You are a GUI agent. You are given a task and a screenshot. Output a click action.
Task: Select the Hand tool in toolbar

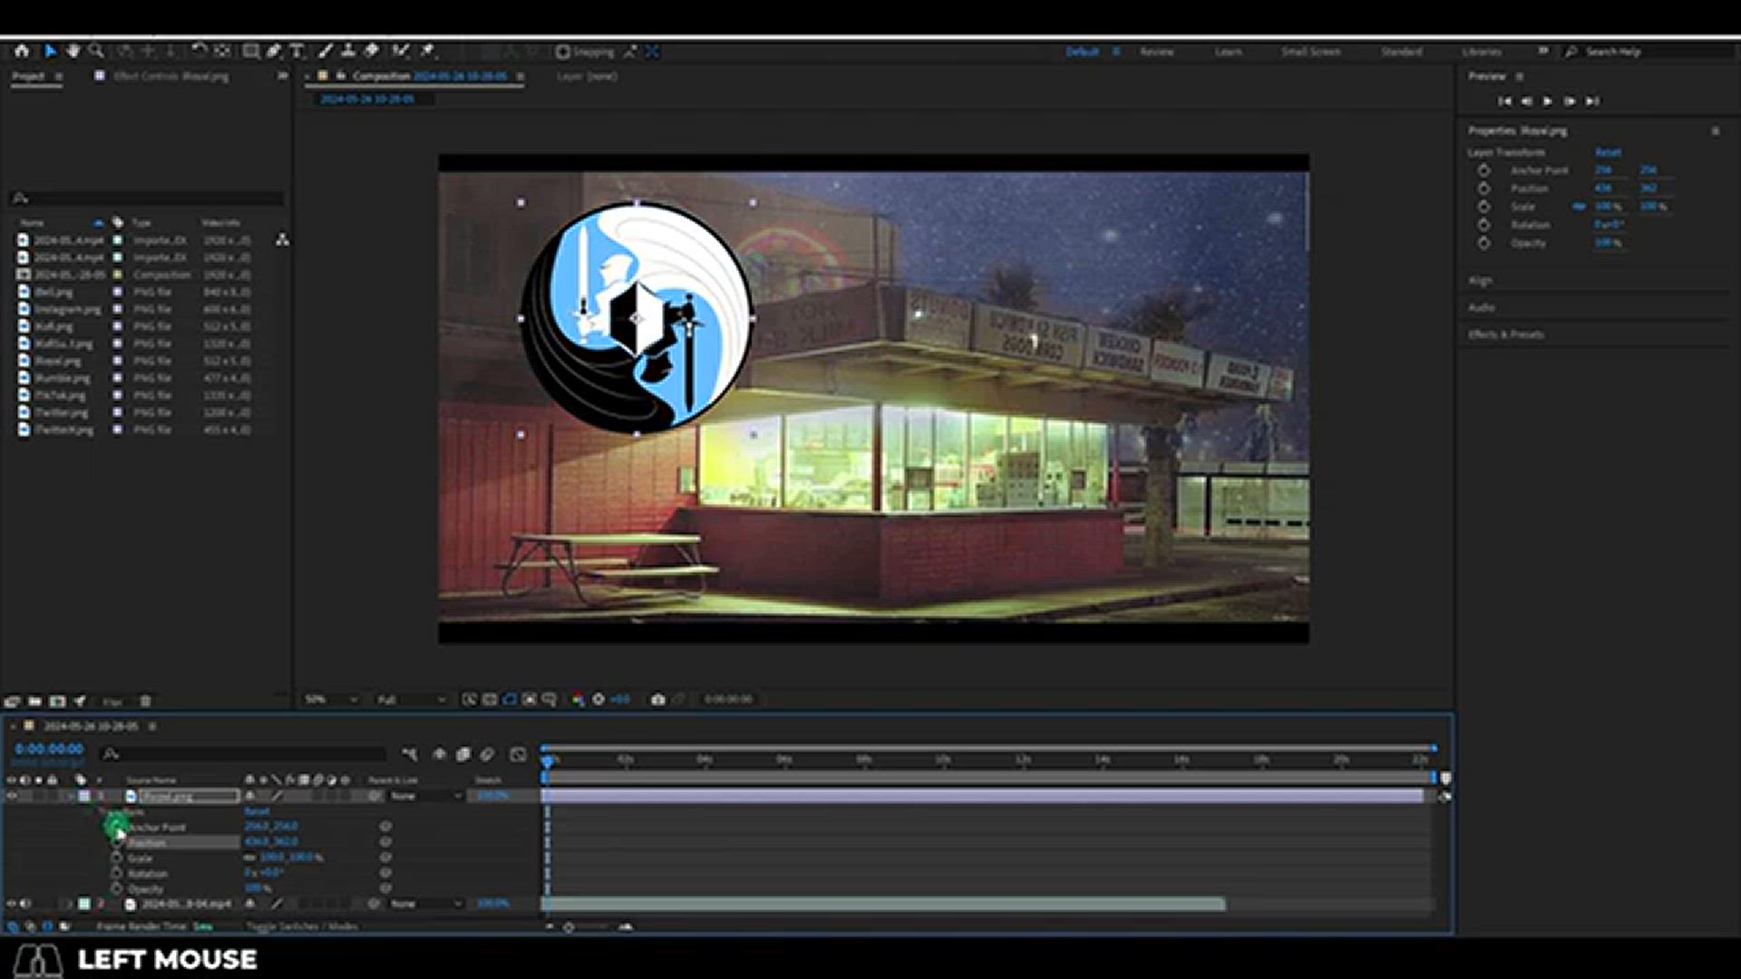point(73,52)
